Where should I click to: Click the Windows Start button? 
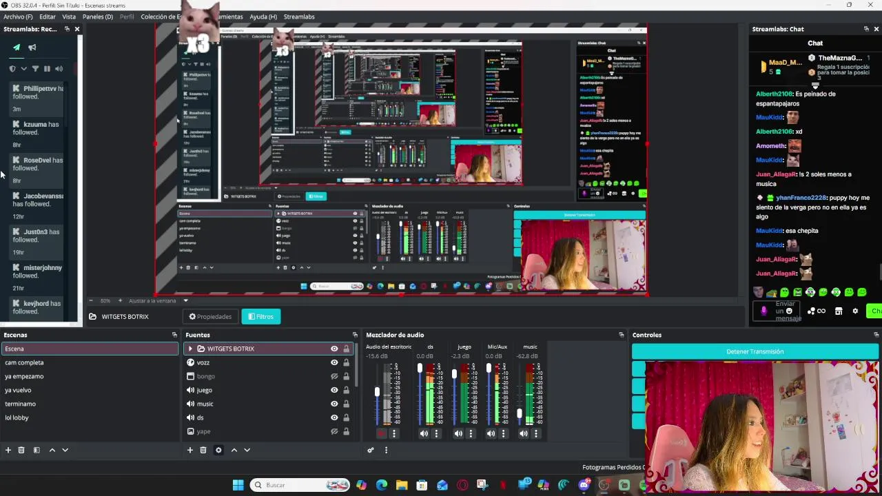238,485
